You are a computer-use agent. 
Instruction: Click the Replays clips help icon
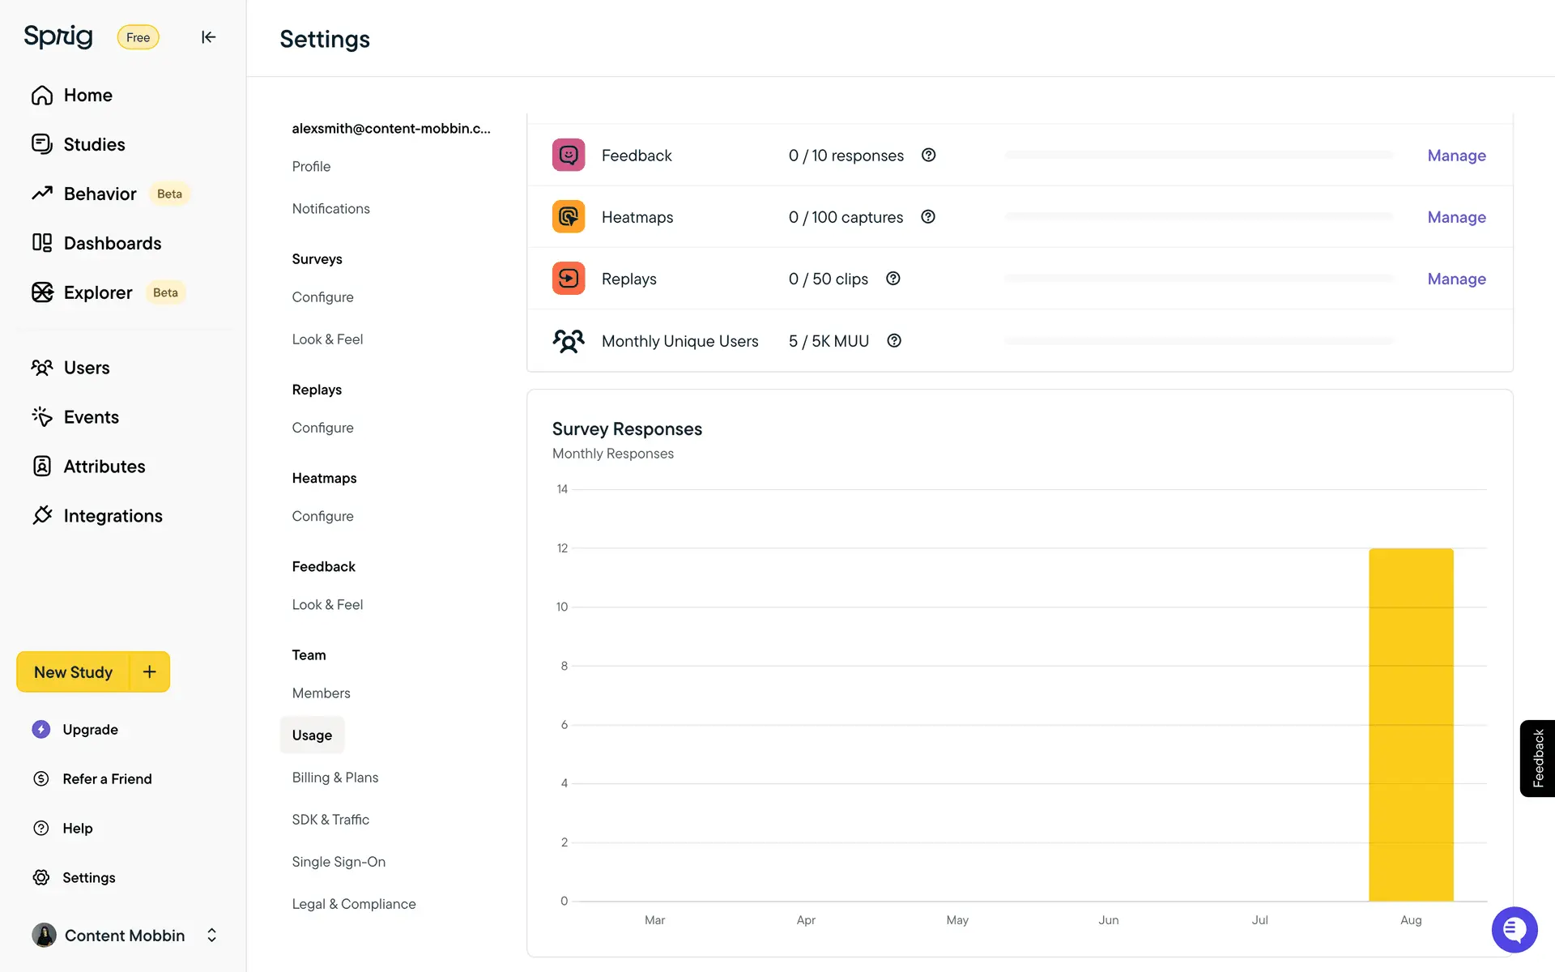[x=893, y=279]
